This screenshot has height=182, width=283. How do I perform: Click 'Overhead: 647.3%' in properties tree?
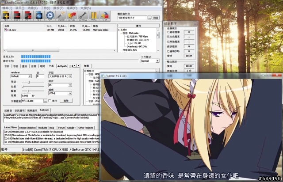pos(137,46)
